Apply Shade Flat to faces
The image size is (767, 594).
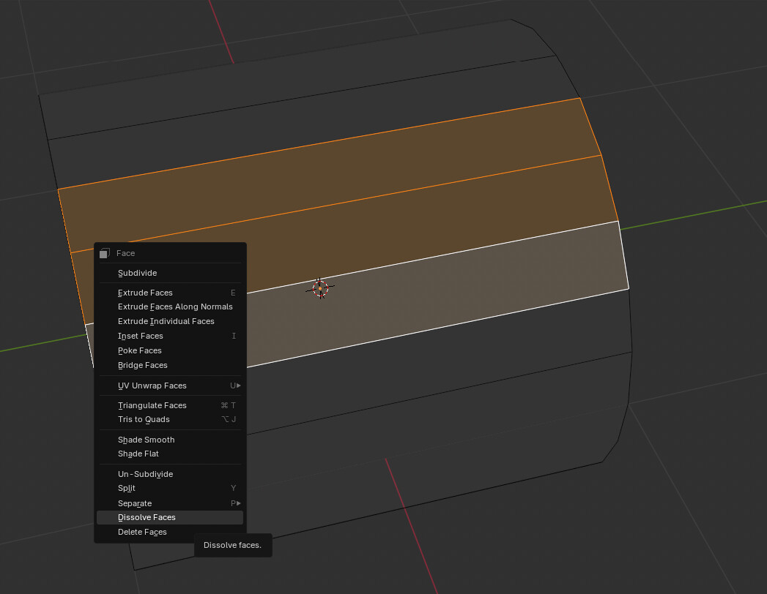[x=170, y=454]
